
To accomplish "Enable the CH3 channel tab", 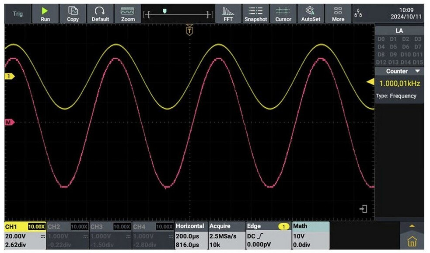I will tap(111, 235).
